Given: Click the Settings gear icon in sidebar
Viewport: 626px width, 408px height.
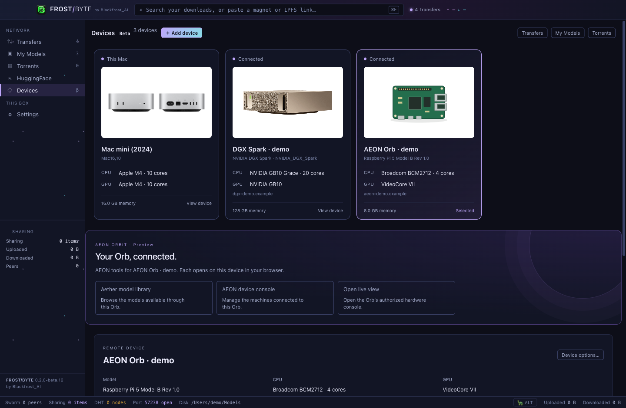Looking at the screenshot, I should click(x=10, y=115).
